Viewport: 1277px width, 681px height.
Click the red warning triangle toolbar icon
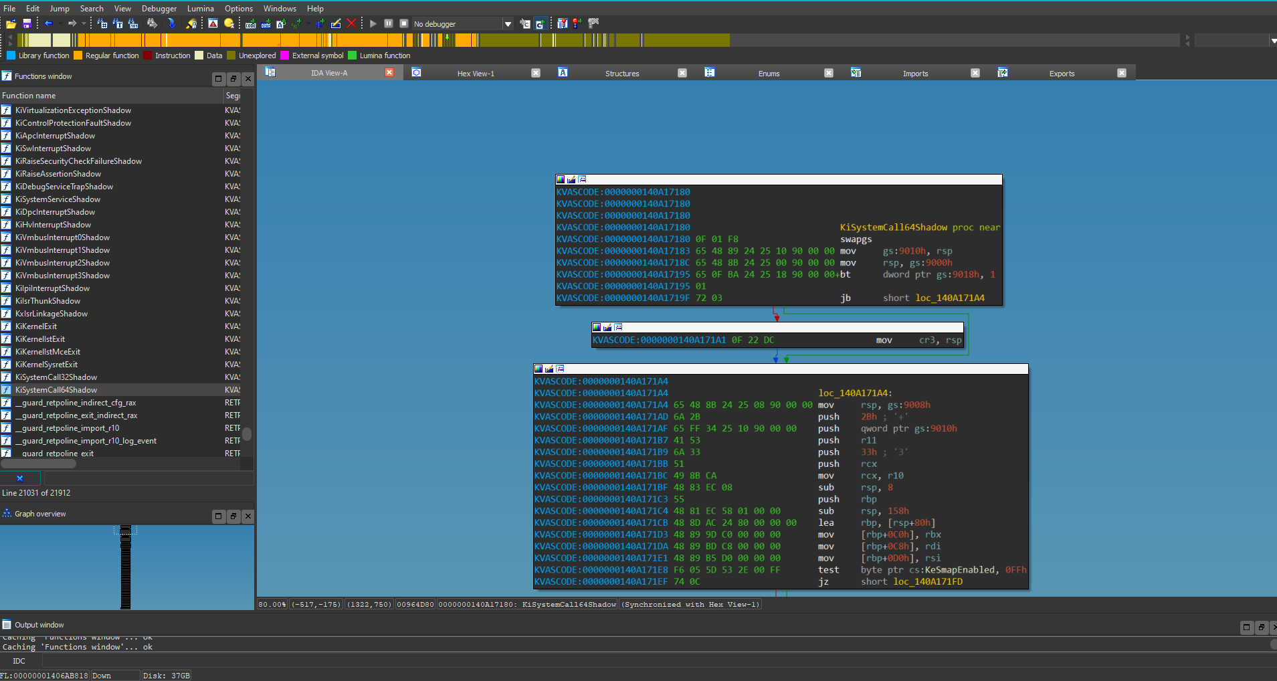213,23
